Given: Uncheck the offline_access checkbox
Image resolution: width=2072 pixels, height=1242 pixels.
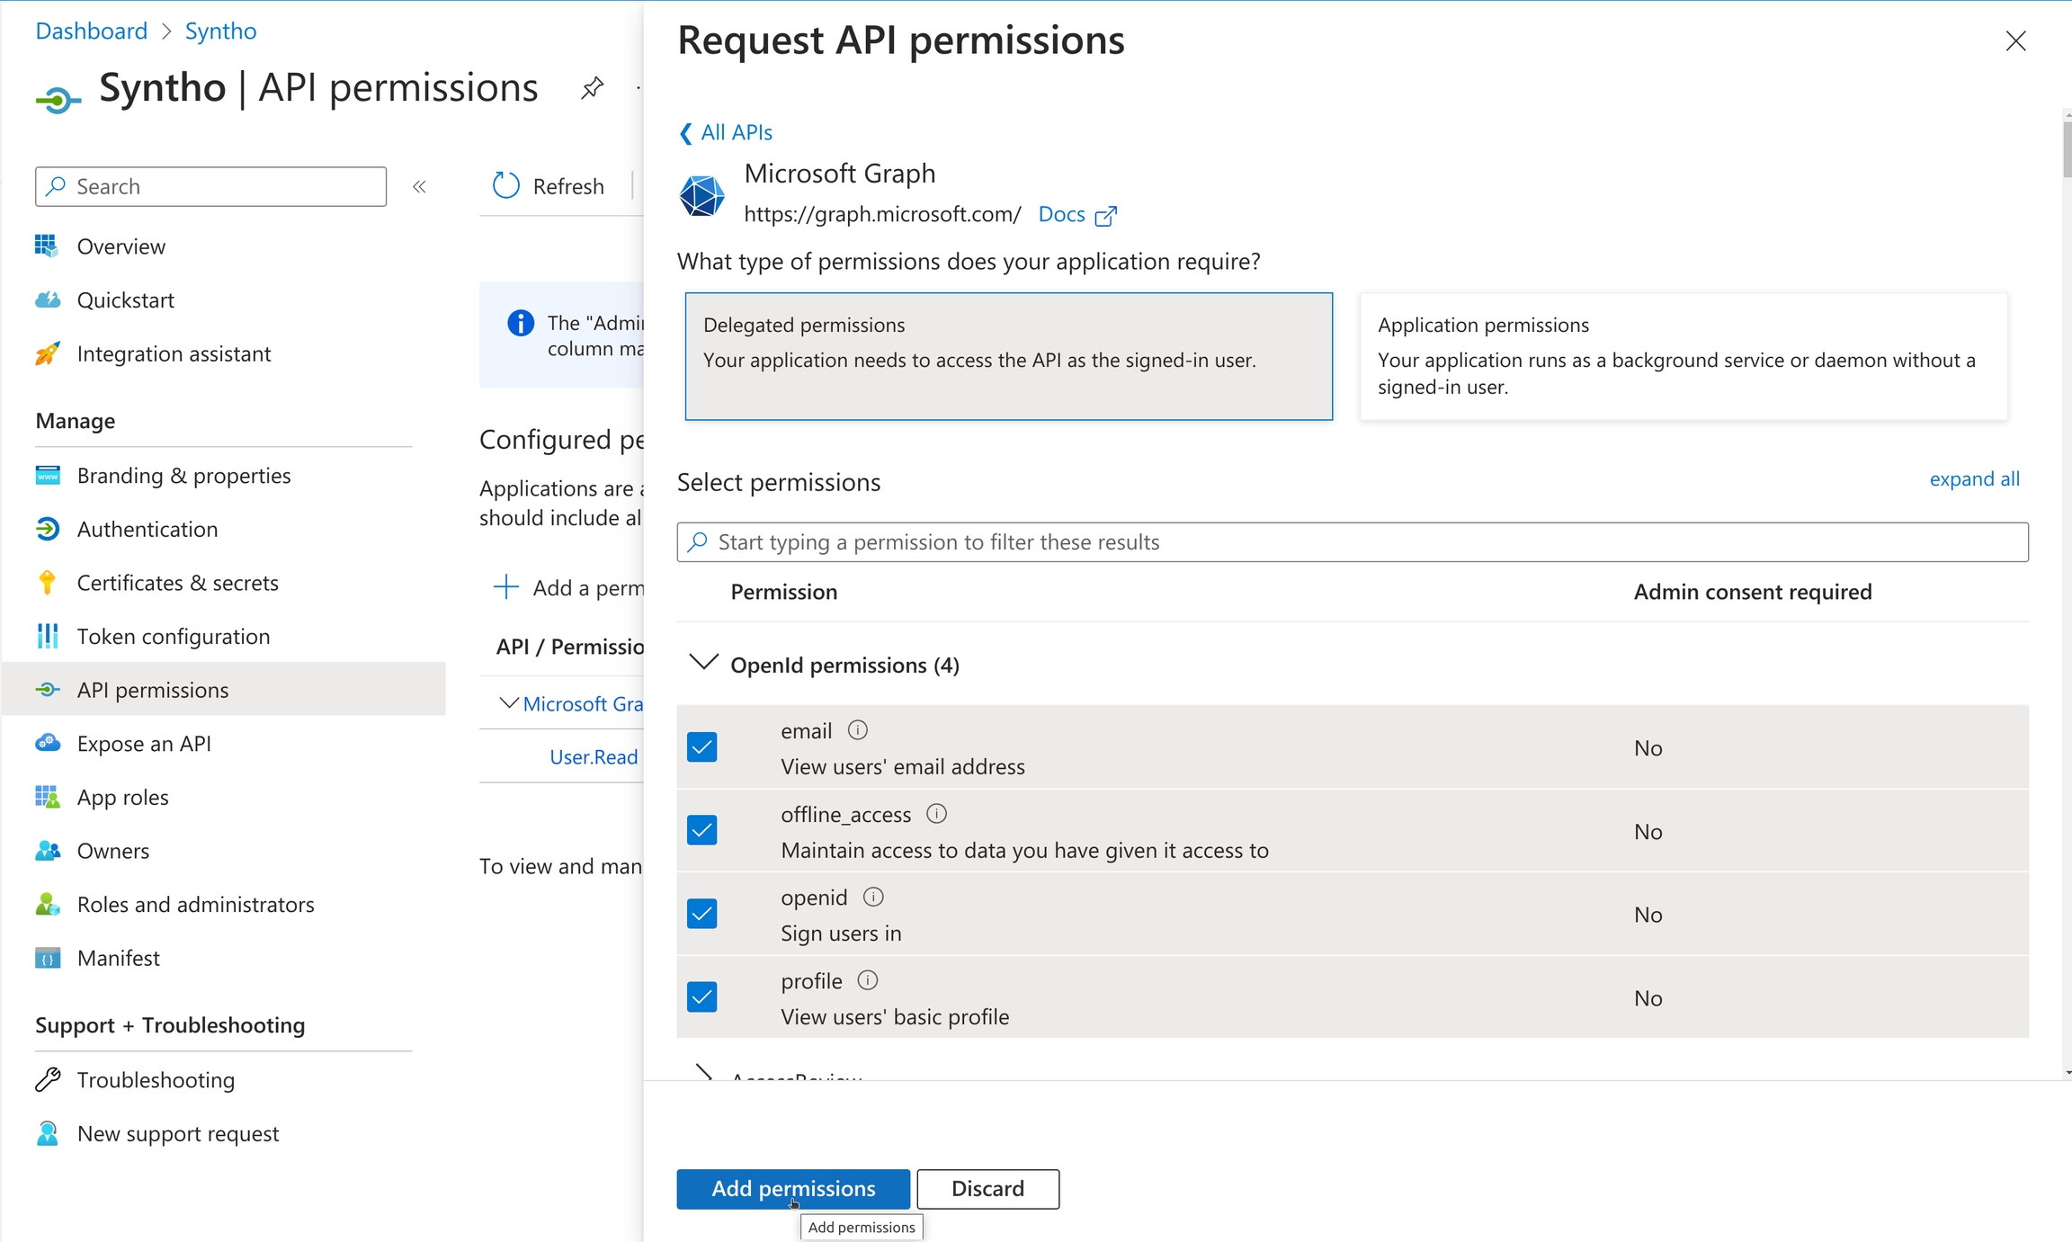Looking at the screenshot, I should click(x=701, y=830).
